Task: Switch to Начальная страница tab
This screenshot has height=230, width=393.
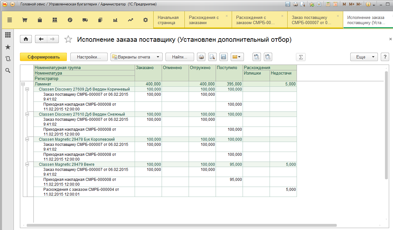Action: [x=169, y=20]
